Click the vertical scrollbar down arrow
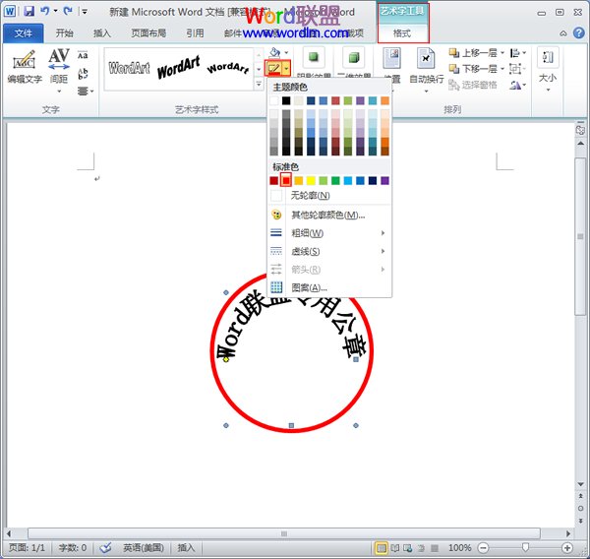590x559 pixels. 580,484
